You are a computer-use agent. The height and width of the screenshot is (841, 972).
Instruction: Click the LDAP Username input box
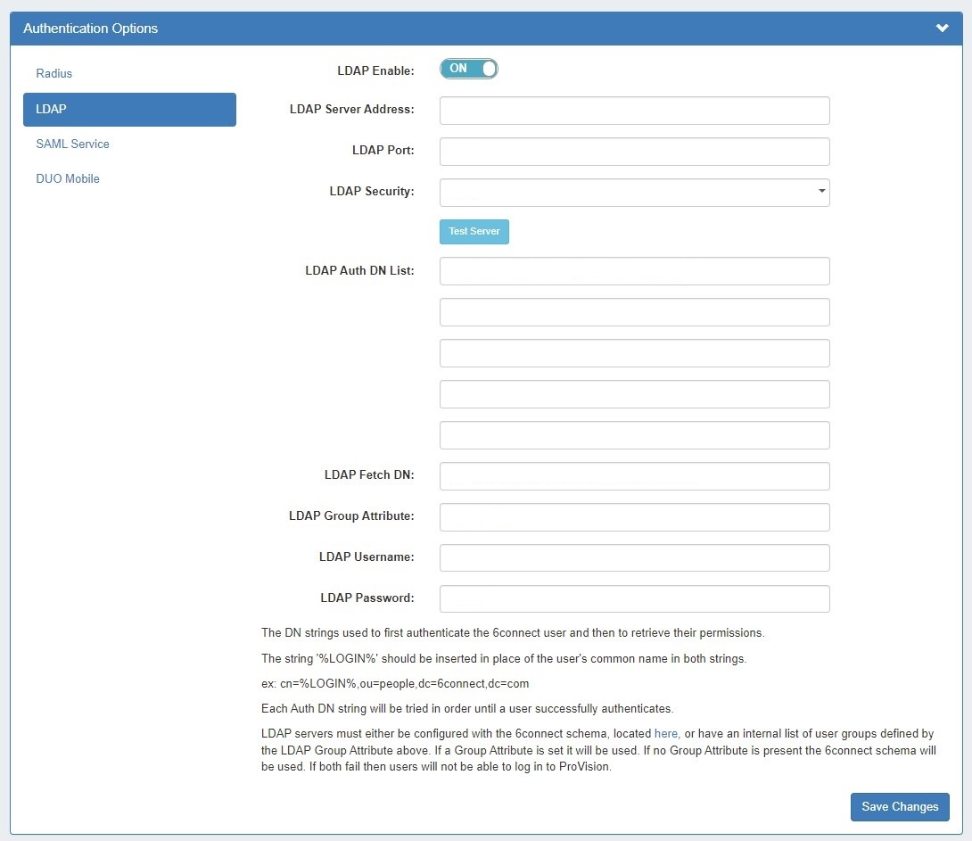pos(634,558)
